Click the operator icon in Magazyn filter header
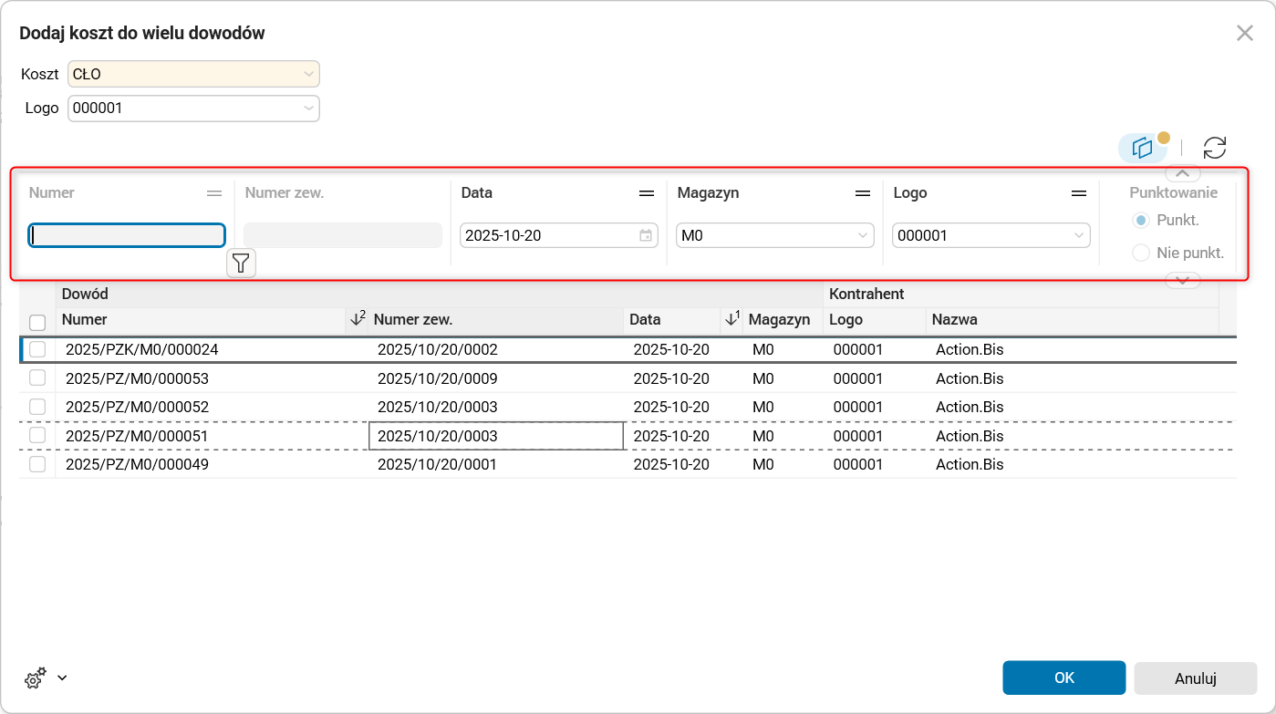 (x=863, y=193)
